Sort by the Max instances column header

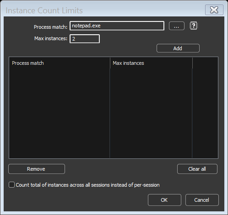[151, 63]
